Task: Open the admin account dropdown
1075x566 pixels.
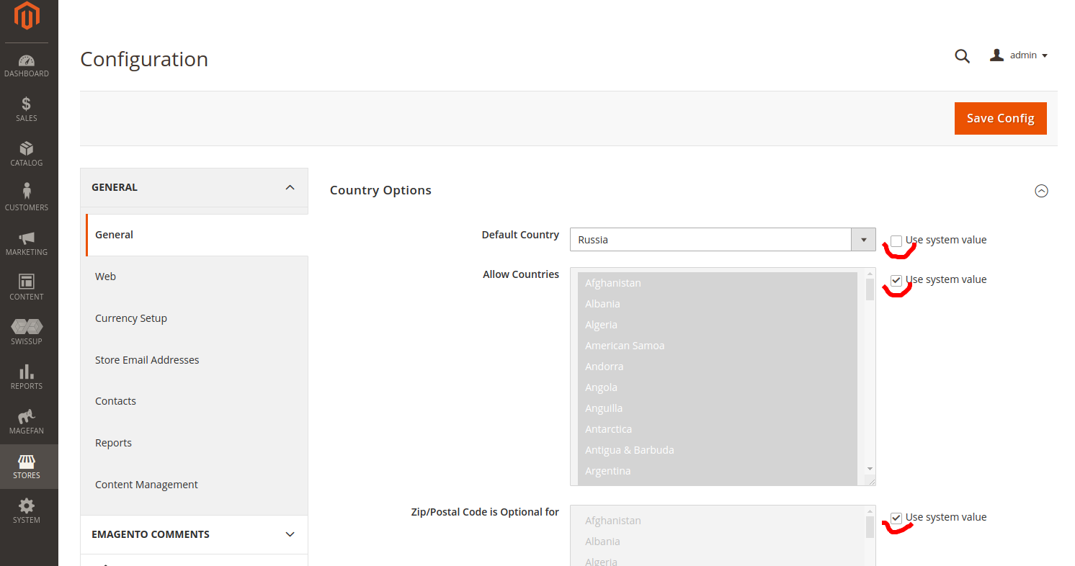Action: pos(1019,55)
